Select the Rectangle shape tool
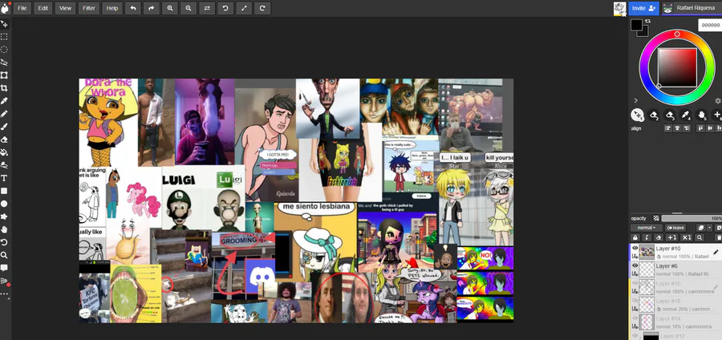 pos(4,191)
